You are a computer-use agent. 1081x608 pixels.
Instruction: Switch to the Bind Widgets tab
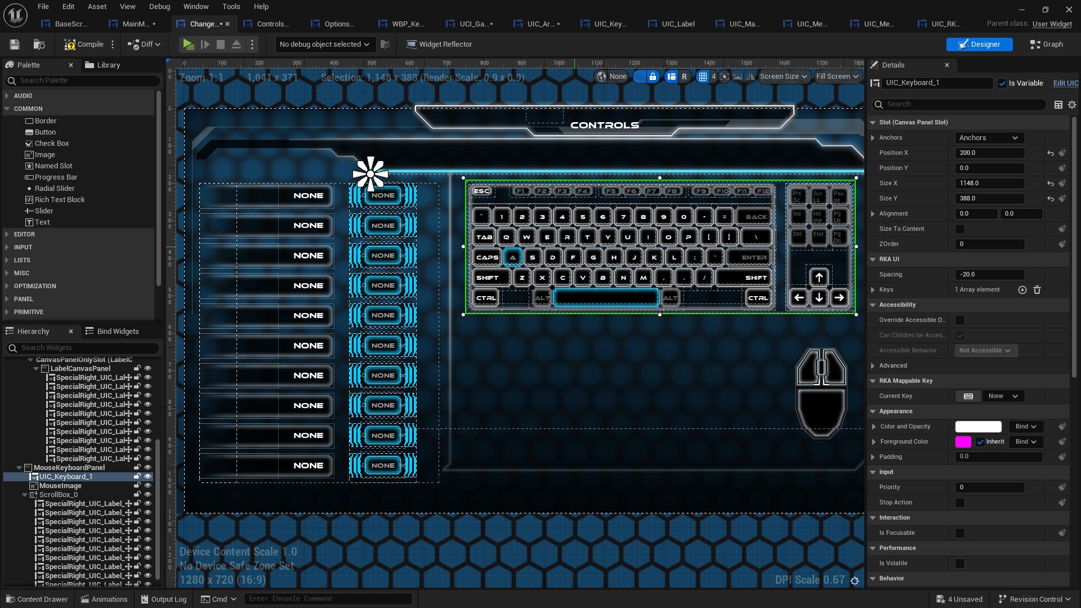pyautogui.click(x=111, y=332)
